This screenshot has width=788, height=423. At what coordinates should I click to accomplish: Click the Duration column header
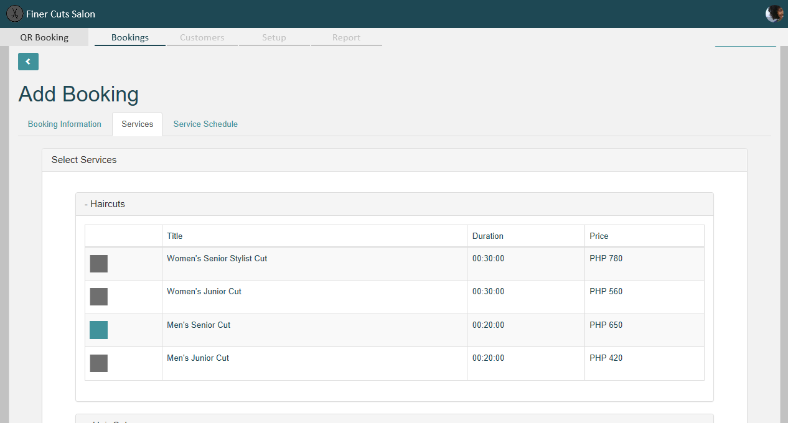click(526, 236)
